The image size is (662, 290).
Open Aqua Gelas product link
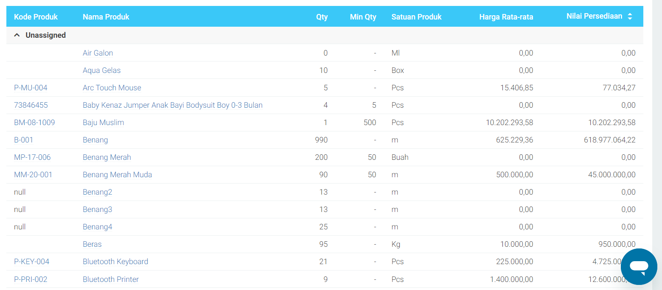[101, 70]
